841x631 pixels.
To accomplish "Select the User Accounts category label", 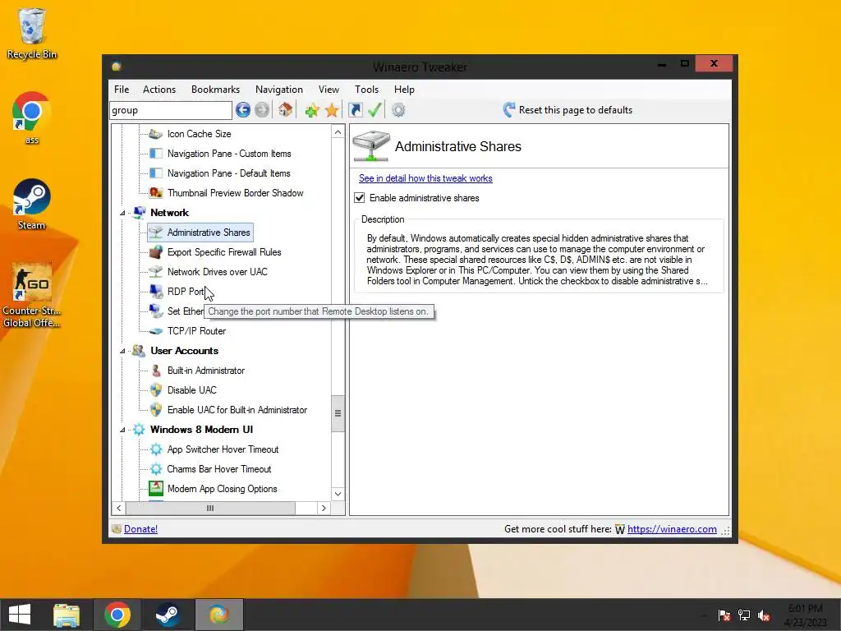I will pyautogui.click(x=184, y=350).
